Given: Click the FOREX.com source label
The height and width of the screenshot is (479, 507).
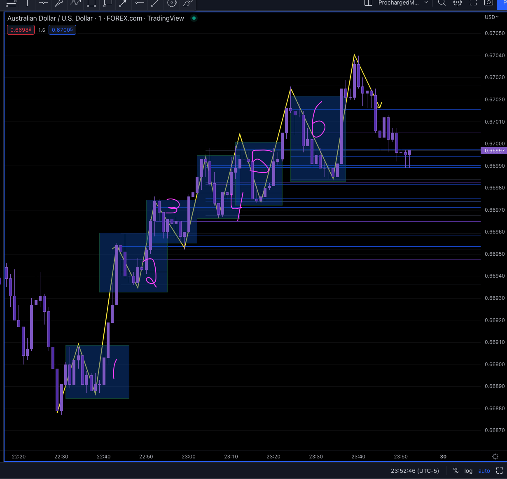Looking at the screenshot, I should coord(124,18).
